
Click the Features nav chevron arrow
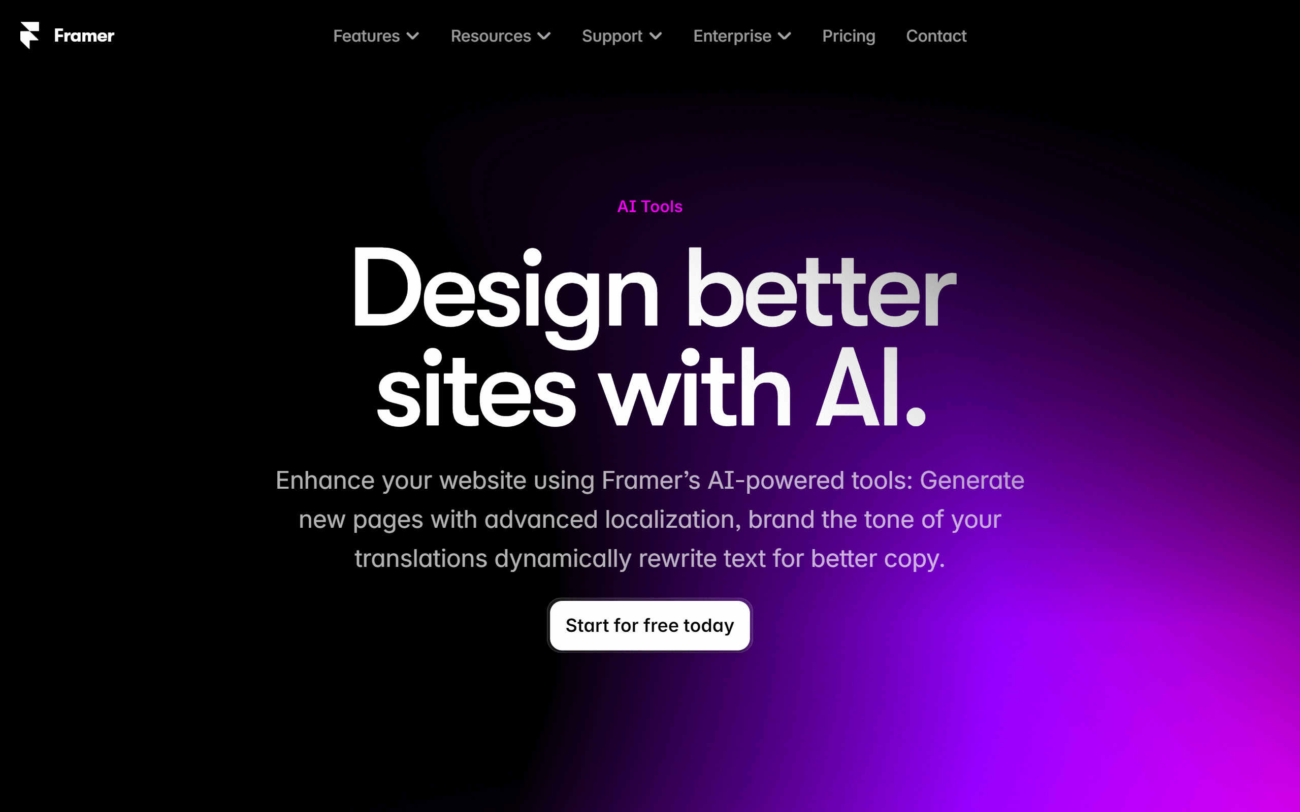coord(413,36)
